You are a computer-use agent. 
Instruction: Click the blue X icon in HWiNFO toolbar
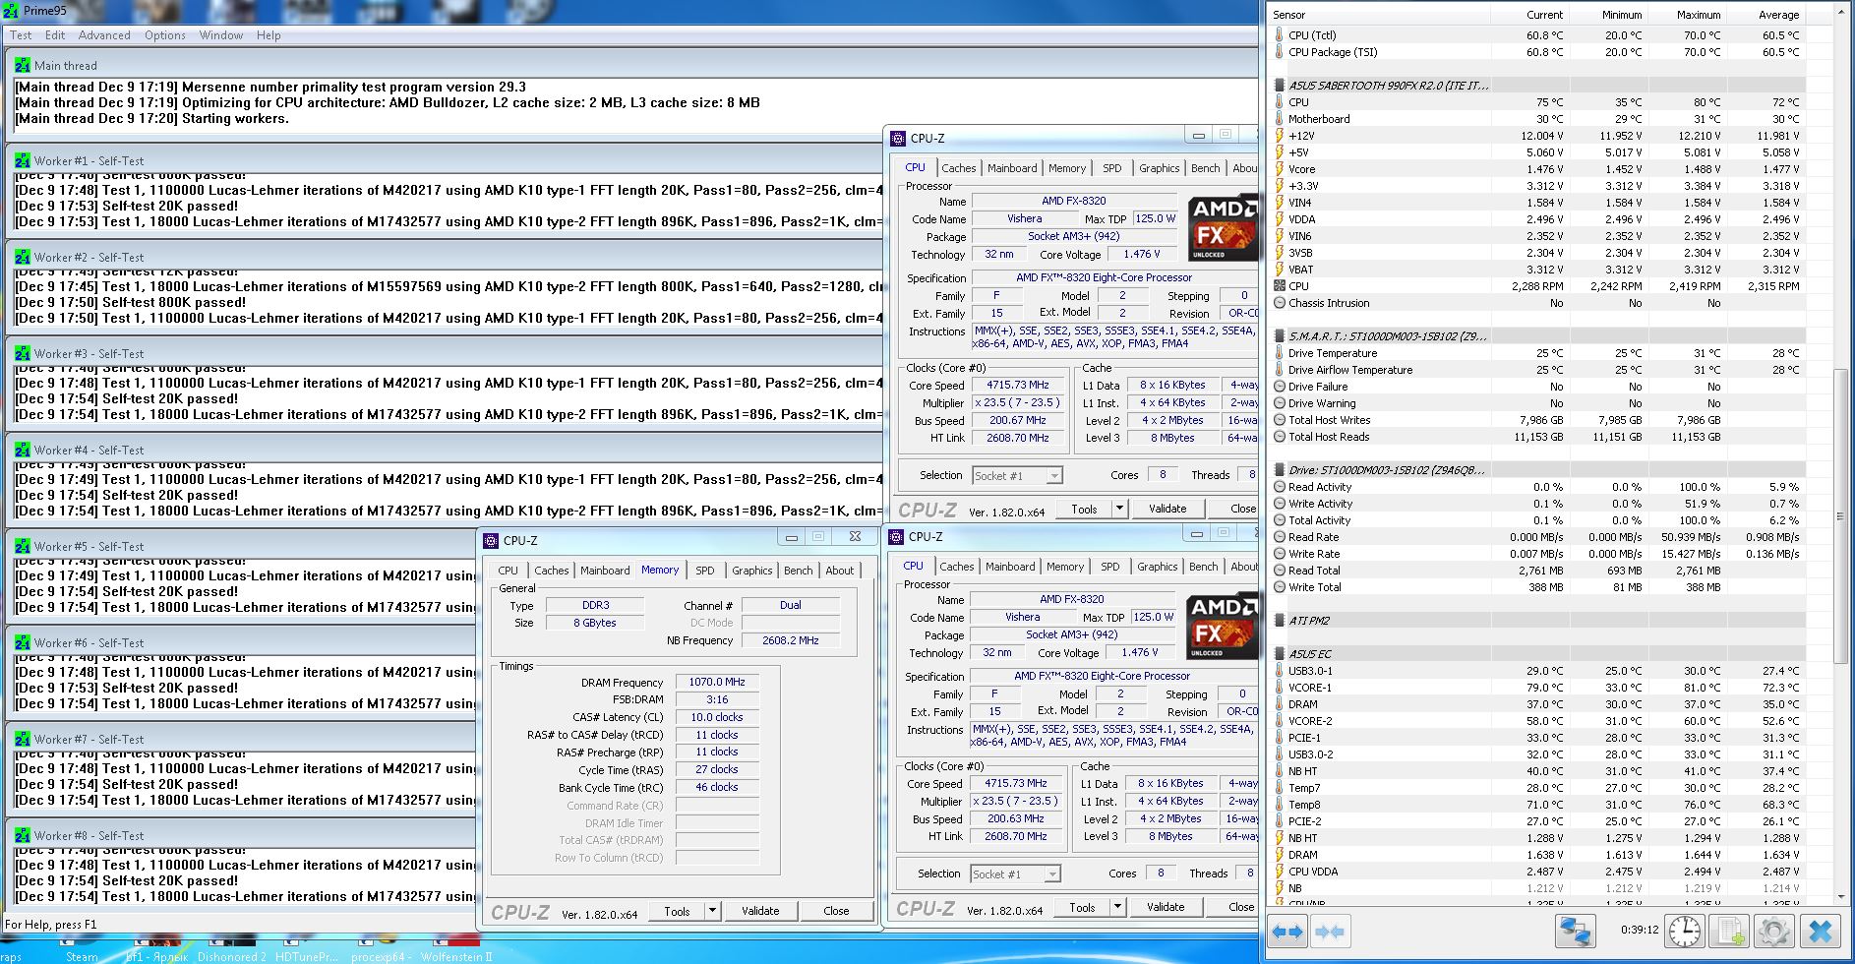[1820, 931]
